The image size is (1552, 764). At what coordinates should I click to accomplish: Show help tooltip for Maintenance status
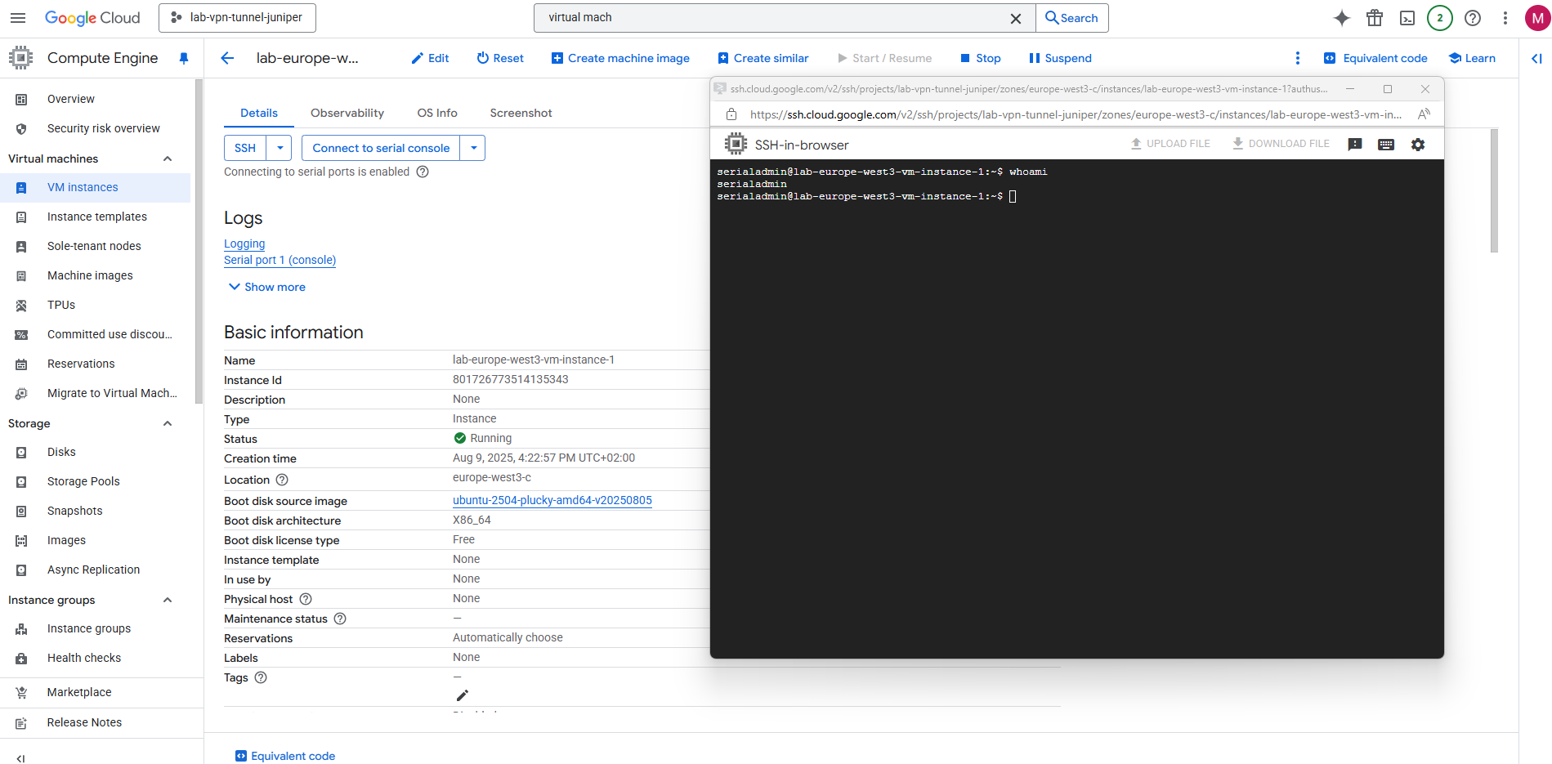[x=340, y=619]
